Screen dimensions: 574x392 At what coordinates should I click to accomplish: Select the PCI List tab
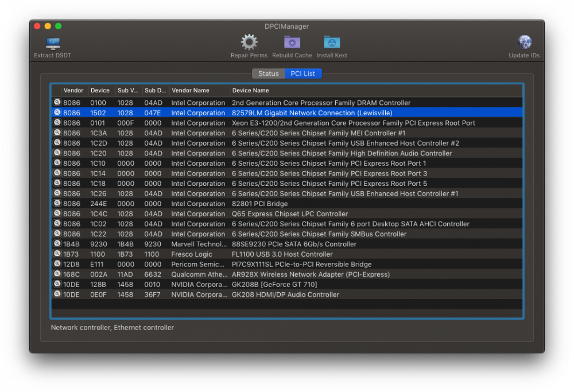point(302,73)
